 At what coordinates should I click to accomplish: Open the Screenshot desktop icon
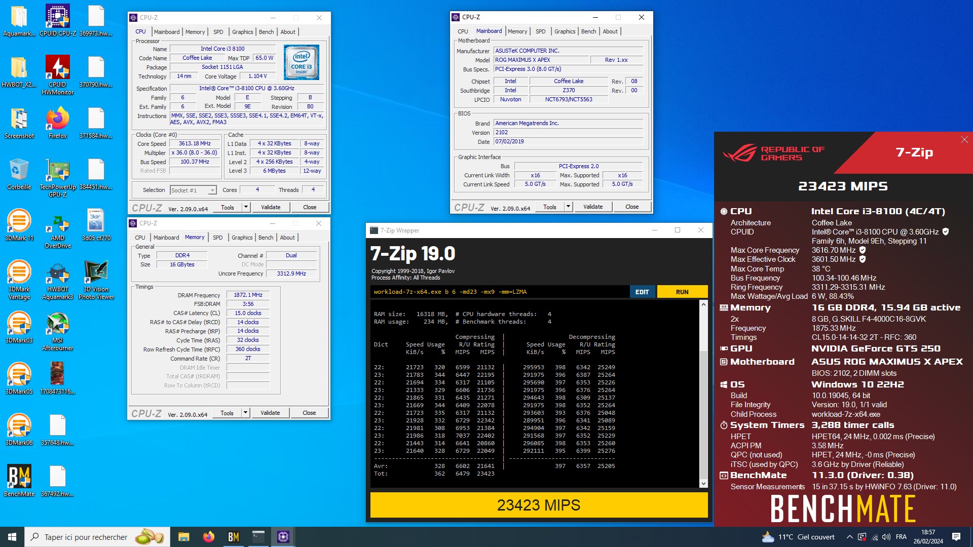tap(19, 123)
